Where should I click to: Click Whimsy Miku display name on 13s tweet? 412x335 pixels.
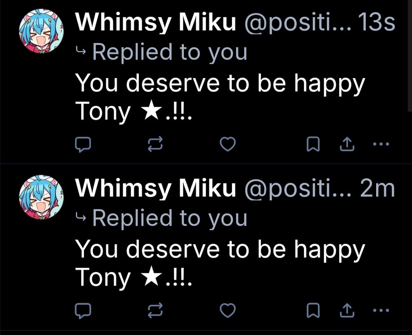pyautogui.click(x=157, y=23)
